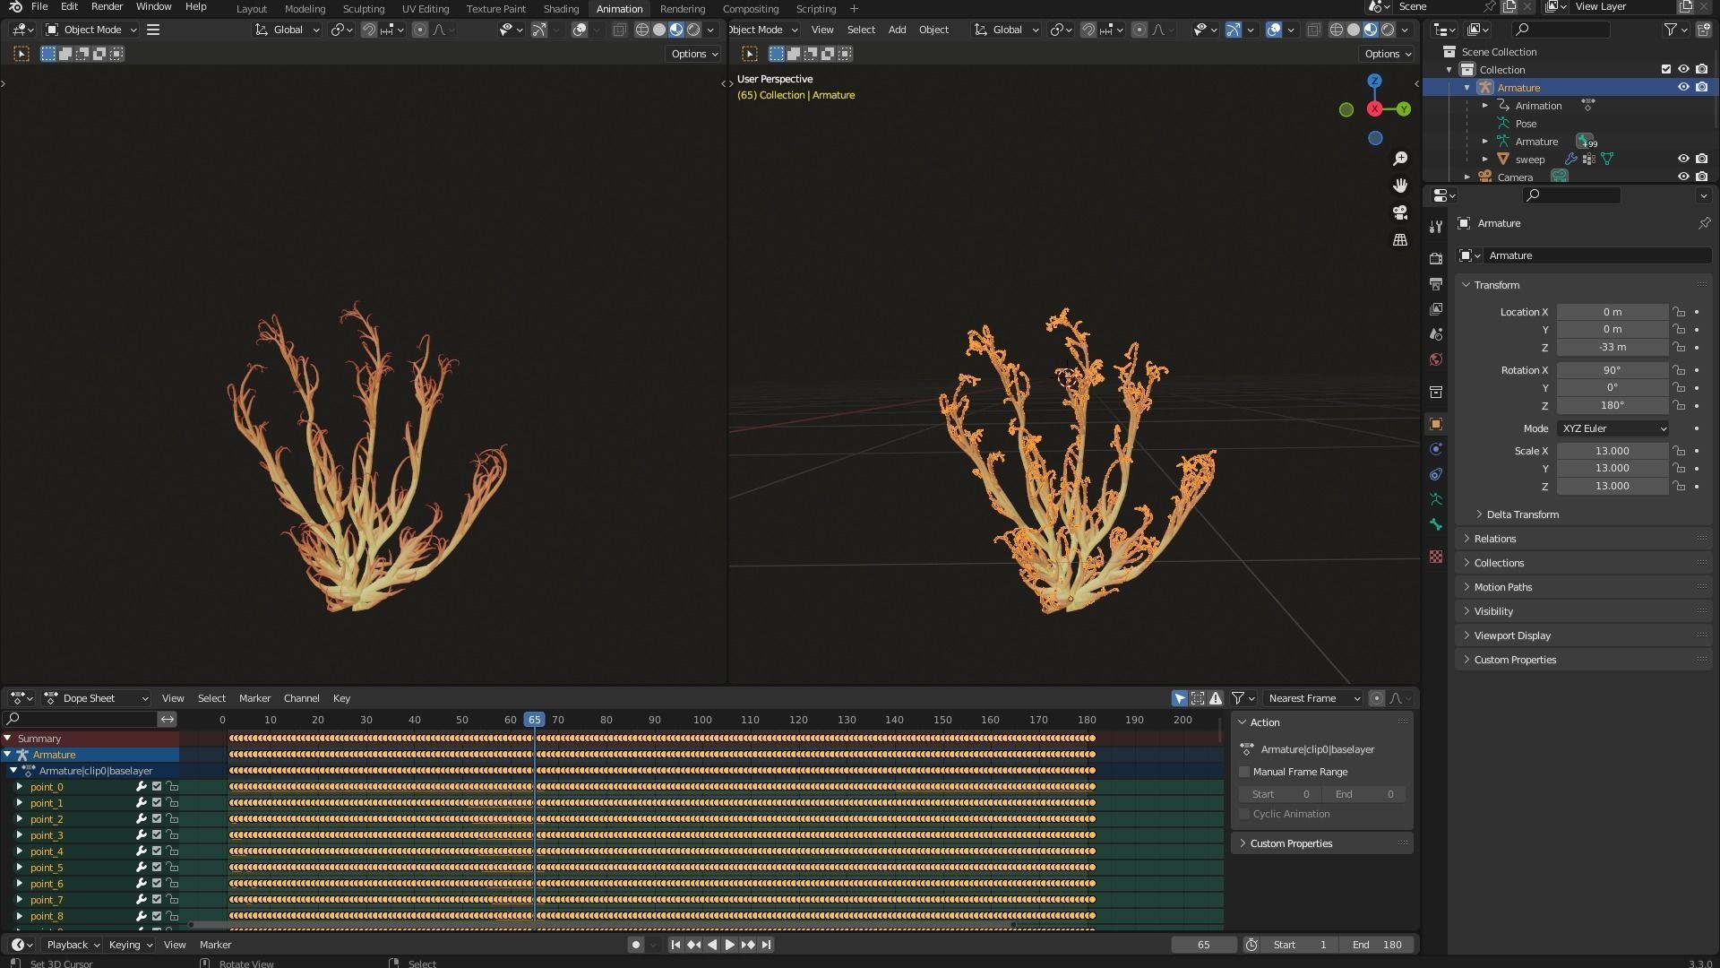Toggle Only Show Errors warning icon
This screenshot has height=968, width=1720.
coord(1216,698)
